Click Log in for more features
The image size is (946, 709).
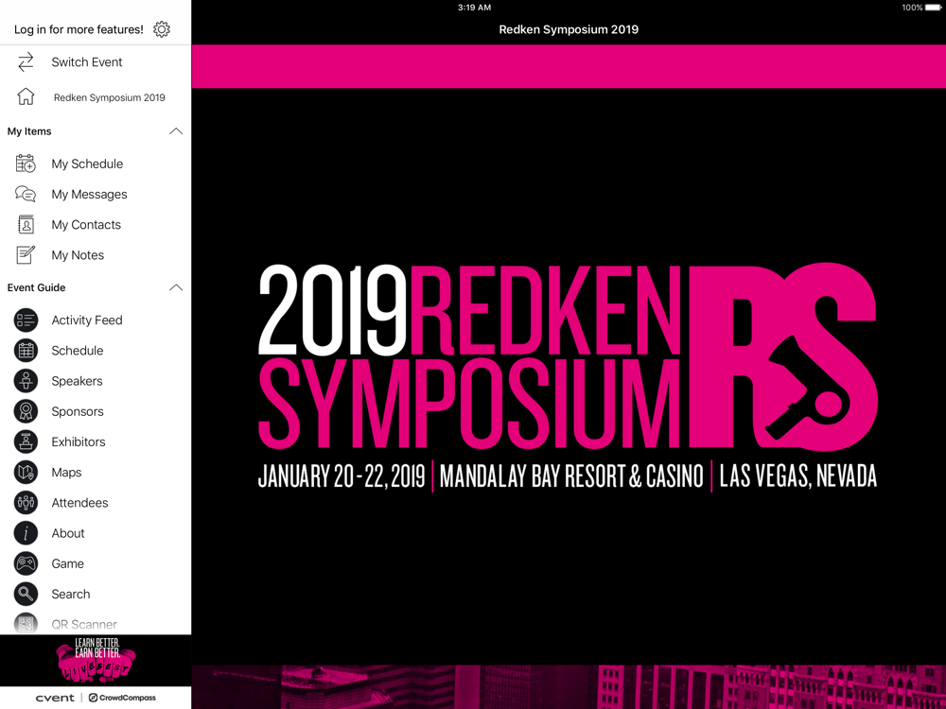pos(79,29)
